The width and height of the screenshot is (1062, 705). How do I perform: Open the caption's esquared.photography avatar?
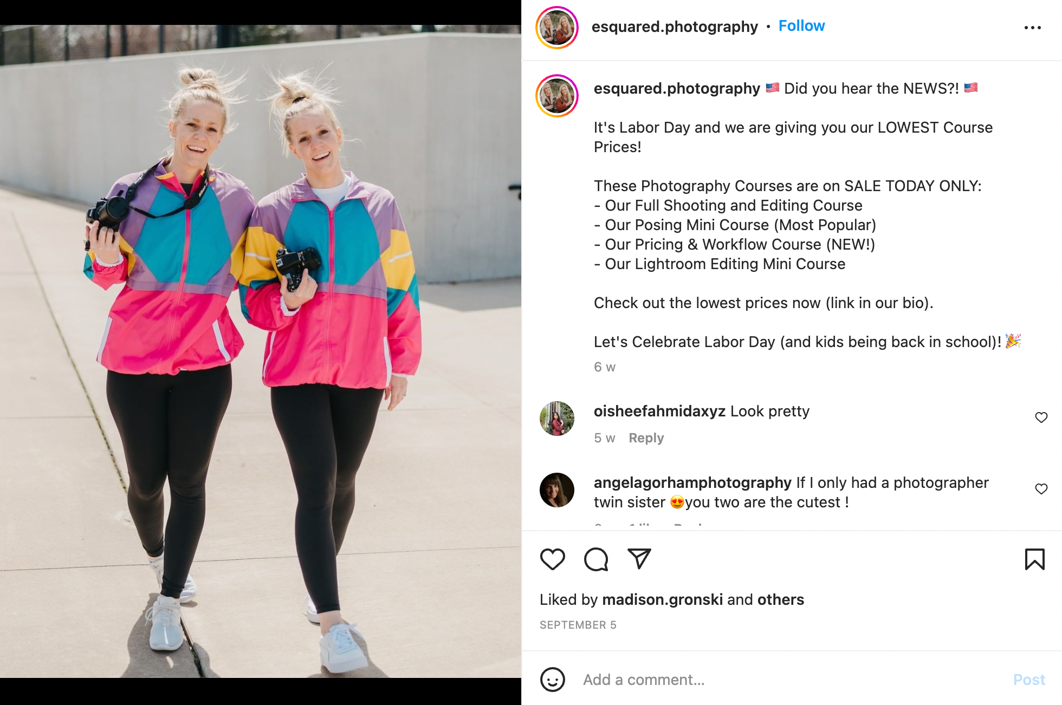point(557,96)
